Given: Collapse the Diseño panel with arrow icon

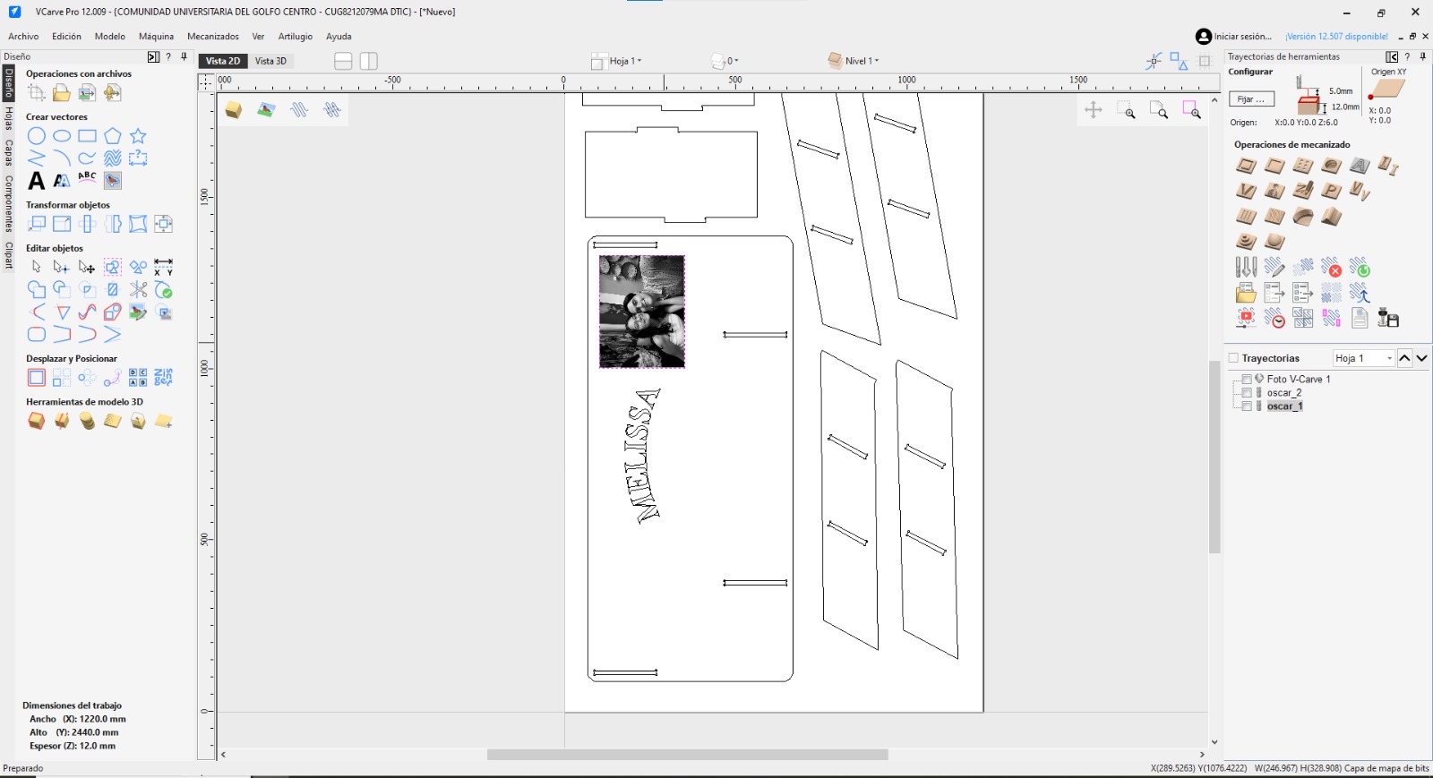Looking at the screenshot, I should (x=153, y=56).
